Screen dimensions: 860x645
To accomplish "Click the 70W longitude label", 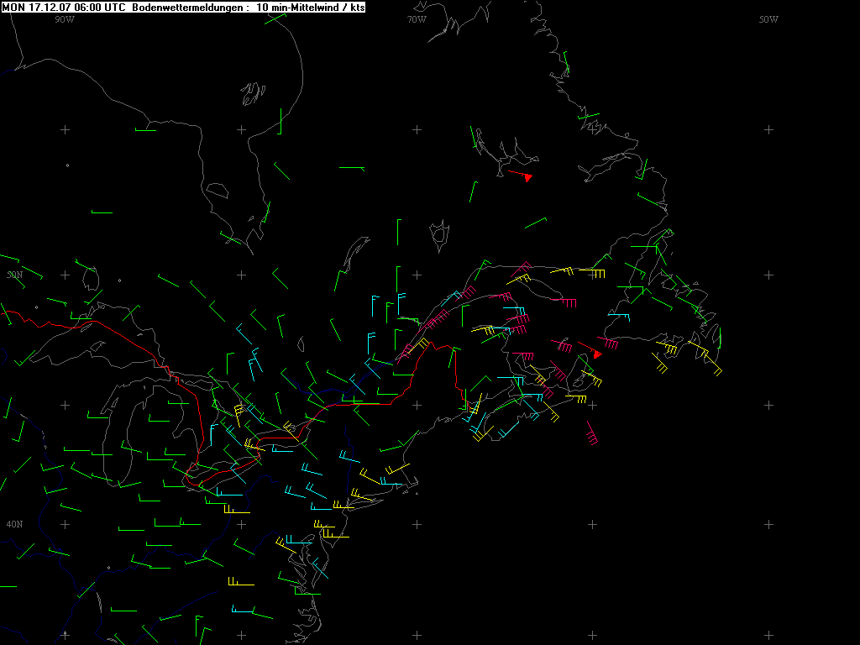I will (x=416, y=19).
